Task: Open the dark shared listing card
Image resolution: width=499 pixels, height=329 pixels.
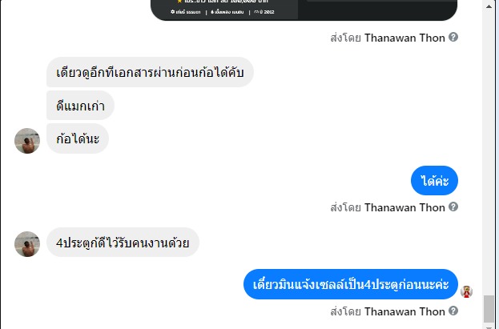Action: coord(304,10)
